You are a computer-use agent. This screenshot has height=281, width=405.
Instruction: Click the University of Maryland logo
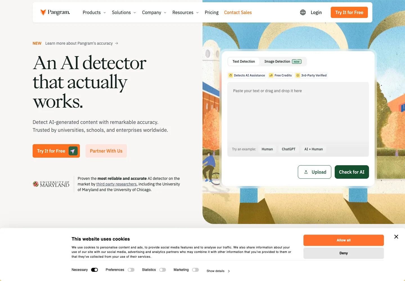point(51,184)
